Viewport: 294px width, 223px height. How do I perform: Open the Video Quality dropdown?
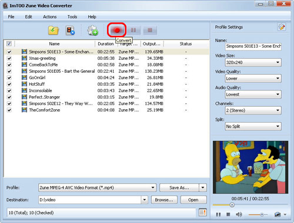tap(253, 79)
